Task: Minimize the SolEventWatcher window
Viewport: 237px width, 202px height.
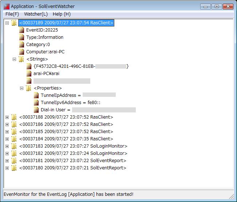Action: tap(205, 7)
